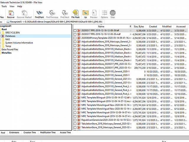Viewport: 189px width, 142px height.
Task: Select the $RECYCLE.BIN folder icon
Action: click(x=3, y=33)
